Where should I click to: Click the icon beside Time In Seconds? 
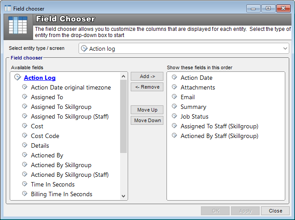[x=25, y=184]
